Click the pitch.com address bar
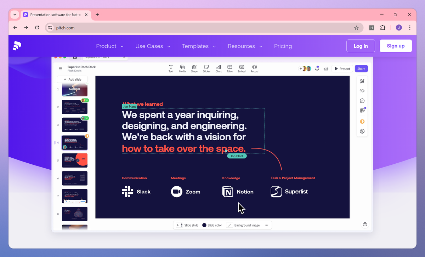 pyautogui.click(x=204, y=28)
